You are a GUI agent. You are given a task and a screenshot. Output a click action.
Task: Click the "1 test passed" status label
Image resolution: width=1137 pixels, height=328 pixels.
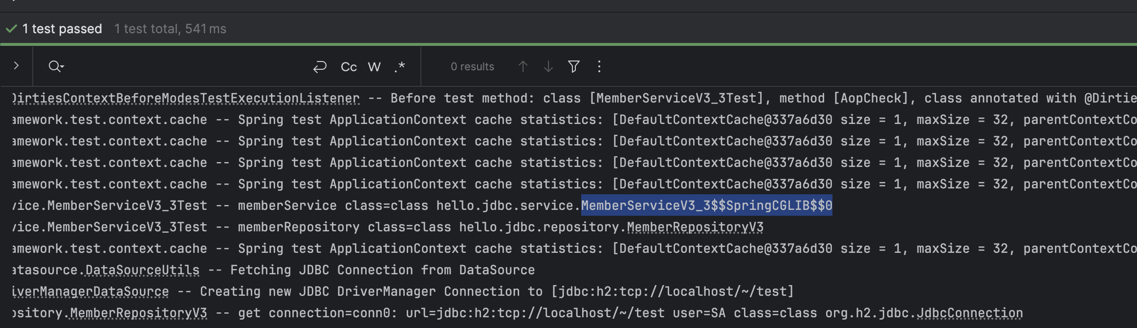click(x=62, y=29)
